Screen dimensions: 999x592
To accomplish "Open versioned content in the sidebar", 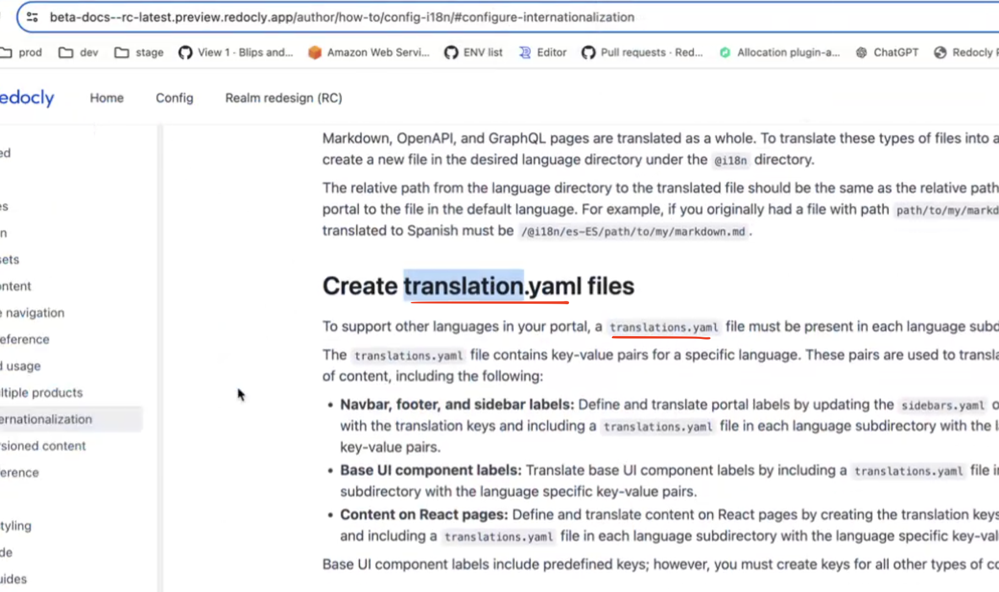I will (43, 446).
